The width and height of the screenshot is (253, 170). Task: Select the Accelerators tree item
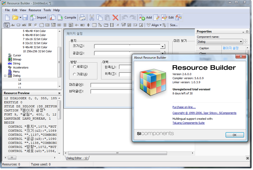21,67
